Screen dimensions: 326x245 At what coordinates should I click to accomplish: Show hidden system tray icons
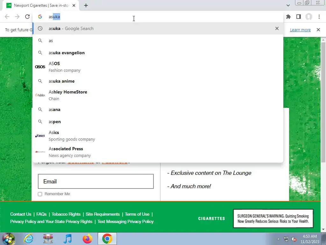(x=278, y=239)
